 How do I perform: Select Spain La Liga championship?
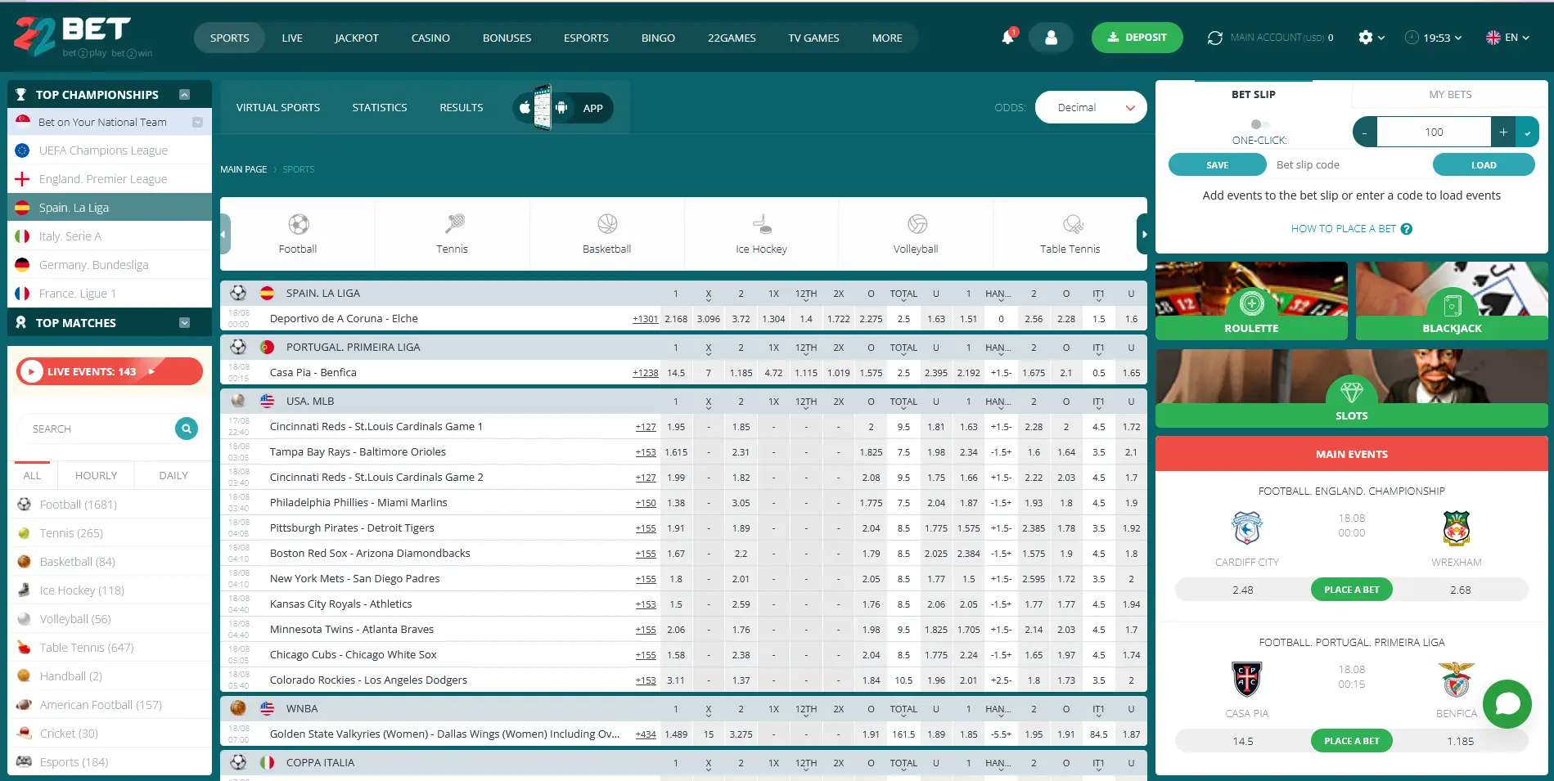pos(110,208)
